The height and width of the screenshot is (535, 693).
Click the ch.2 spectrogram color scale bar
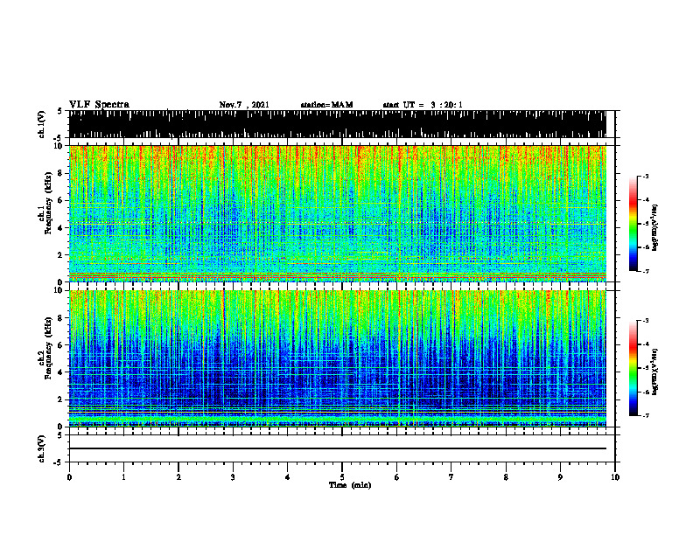(633, 368)
